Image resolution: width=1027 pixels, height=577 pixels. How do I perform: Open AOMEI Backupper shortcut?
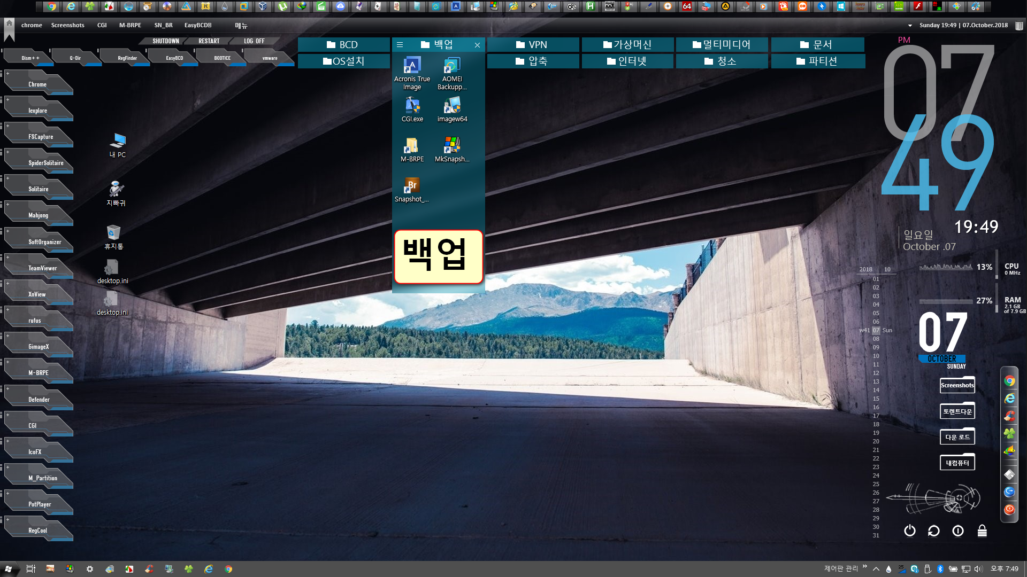click(x=452, y=74)
